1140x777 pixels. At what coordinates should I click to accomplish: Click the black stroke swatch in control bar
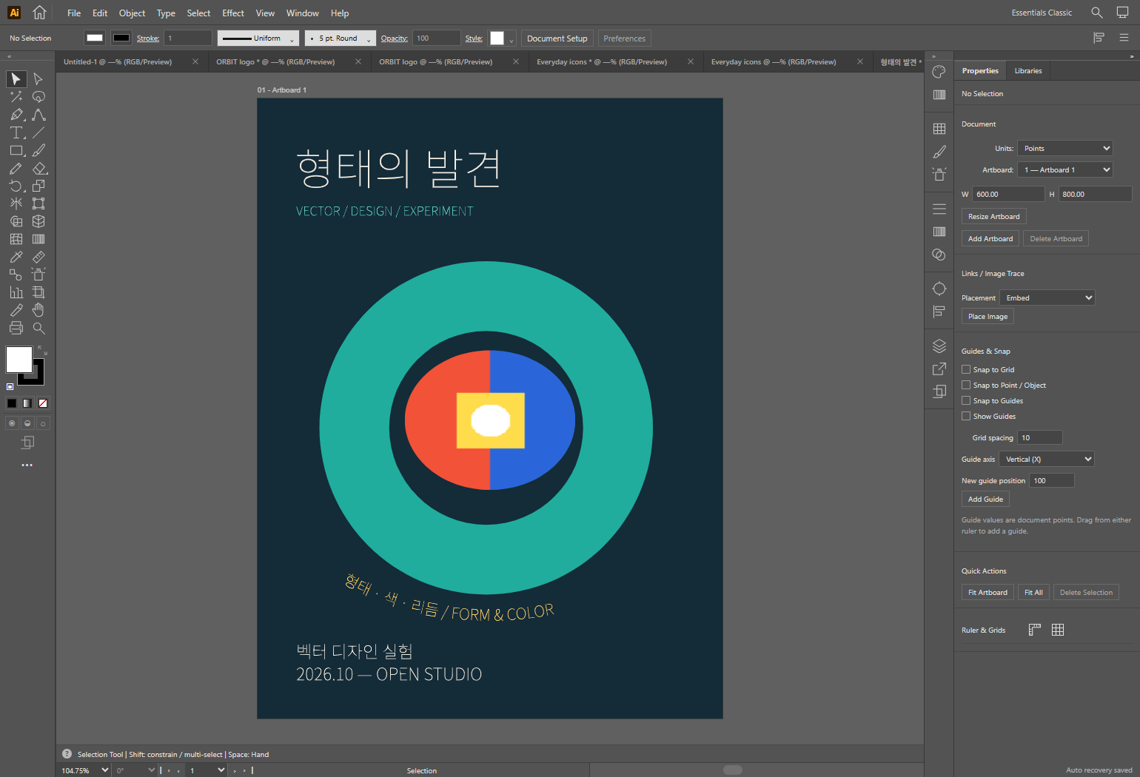tap(121, 38)
